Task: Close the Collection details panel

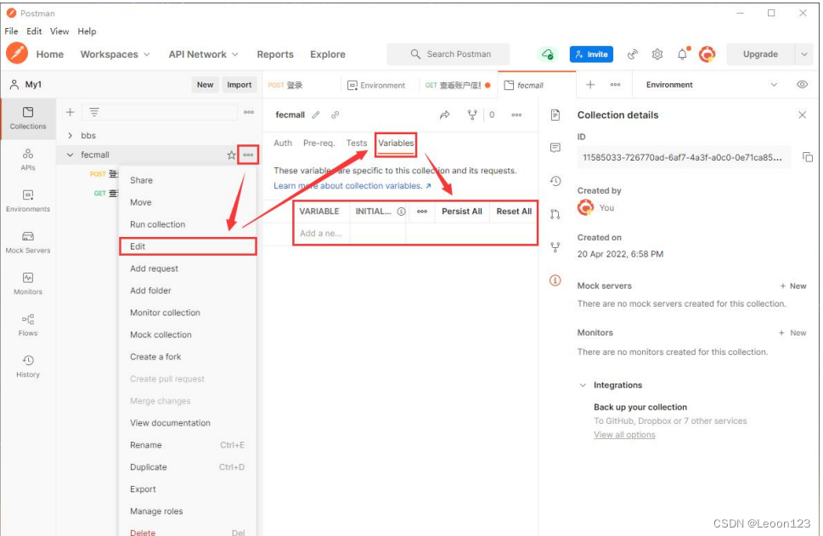Action: [x=802, y=115]
